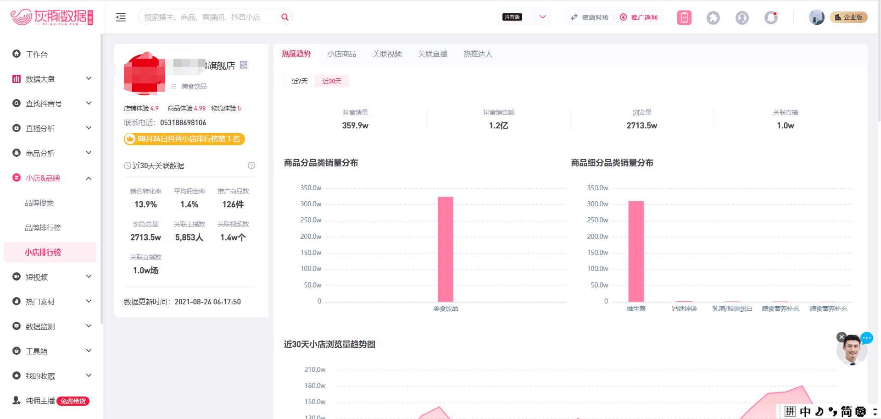The height and width of the screenshot is (419, 881).
Task: Switch to the 小店商品 tab
Action: (x=341, y=54)
